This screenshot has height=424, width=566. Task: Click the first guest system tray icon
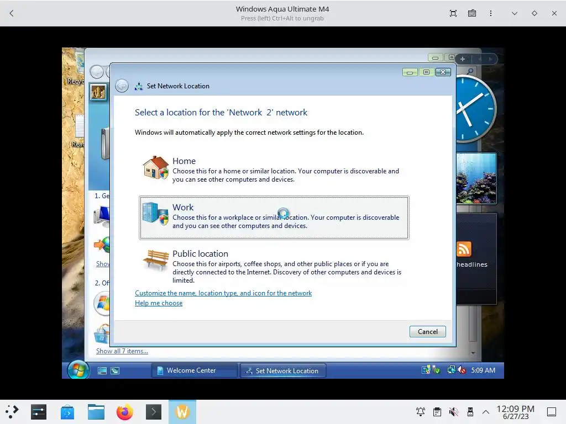click(x=426, y=370)
